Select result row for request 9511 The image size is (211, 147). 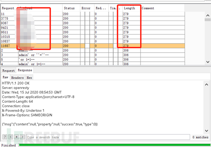[93, 32]
